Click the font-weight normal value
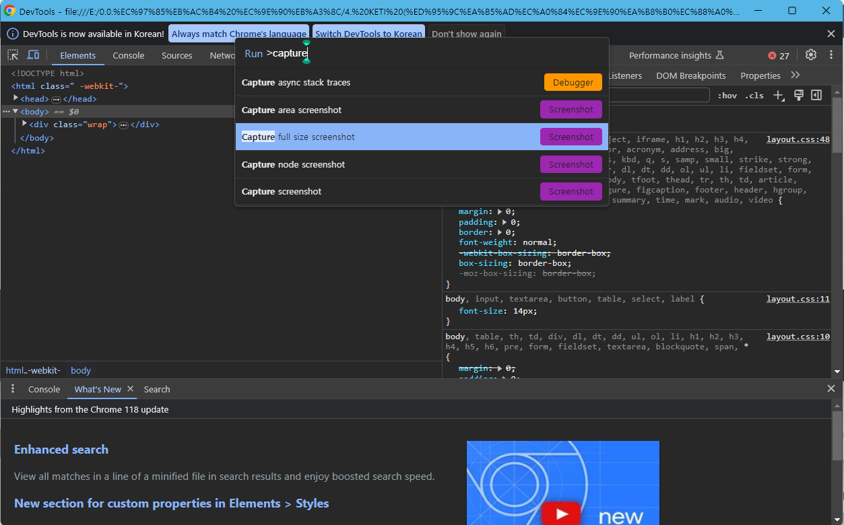The width and height of the screenshot is (844, 525). tap(539, 242)
